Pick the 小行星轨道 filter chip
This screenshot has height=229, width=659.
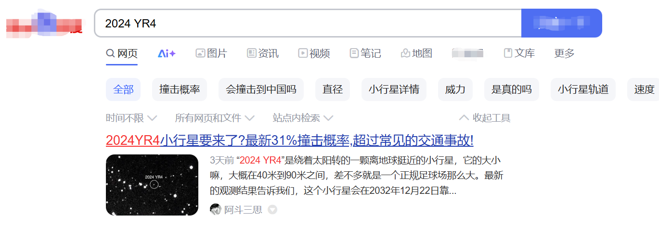583,89
